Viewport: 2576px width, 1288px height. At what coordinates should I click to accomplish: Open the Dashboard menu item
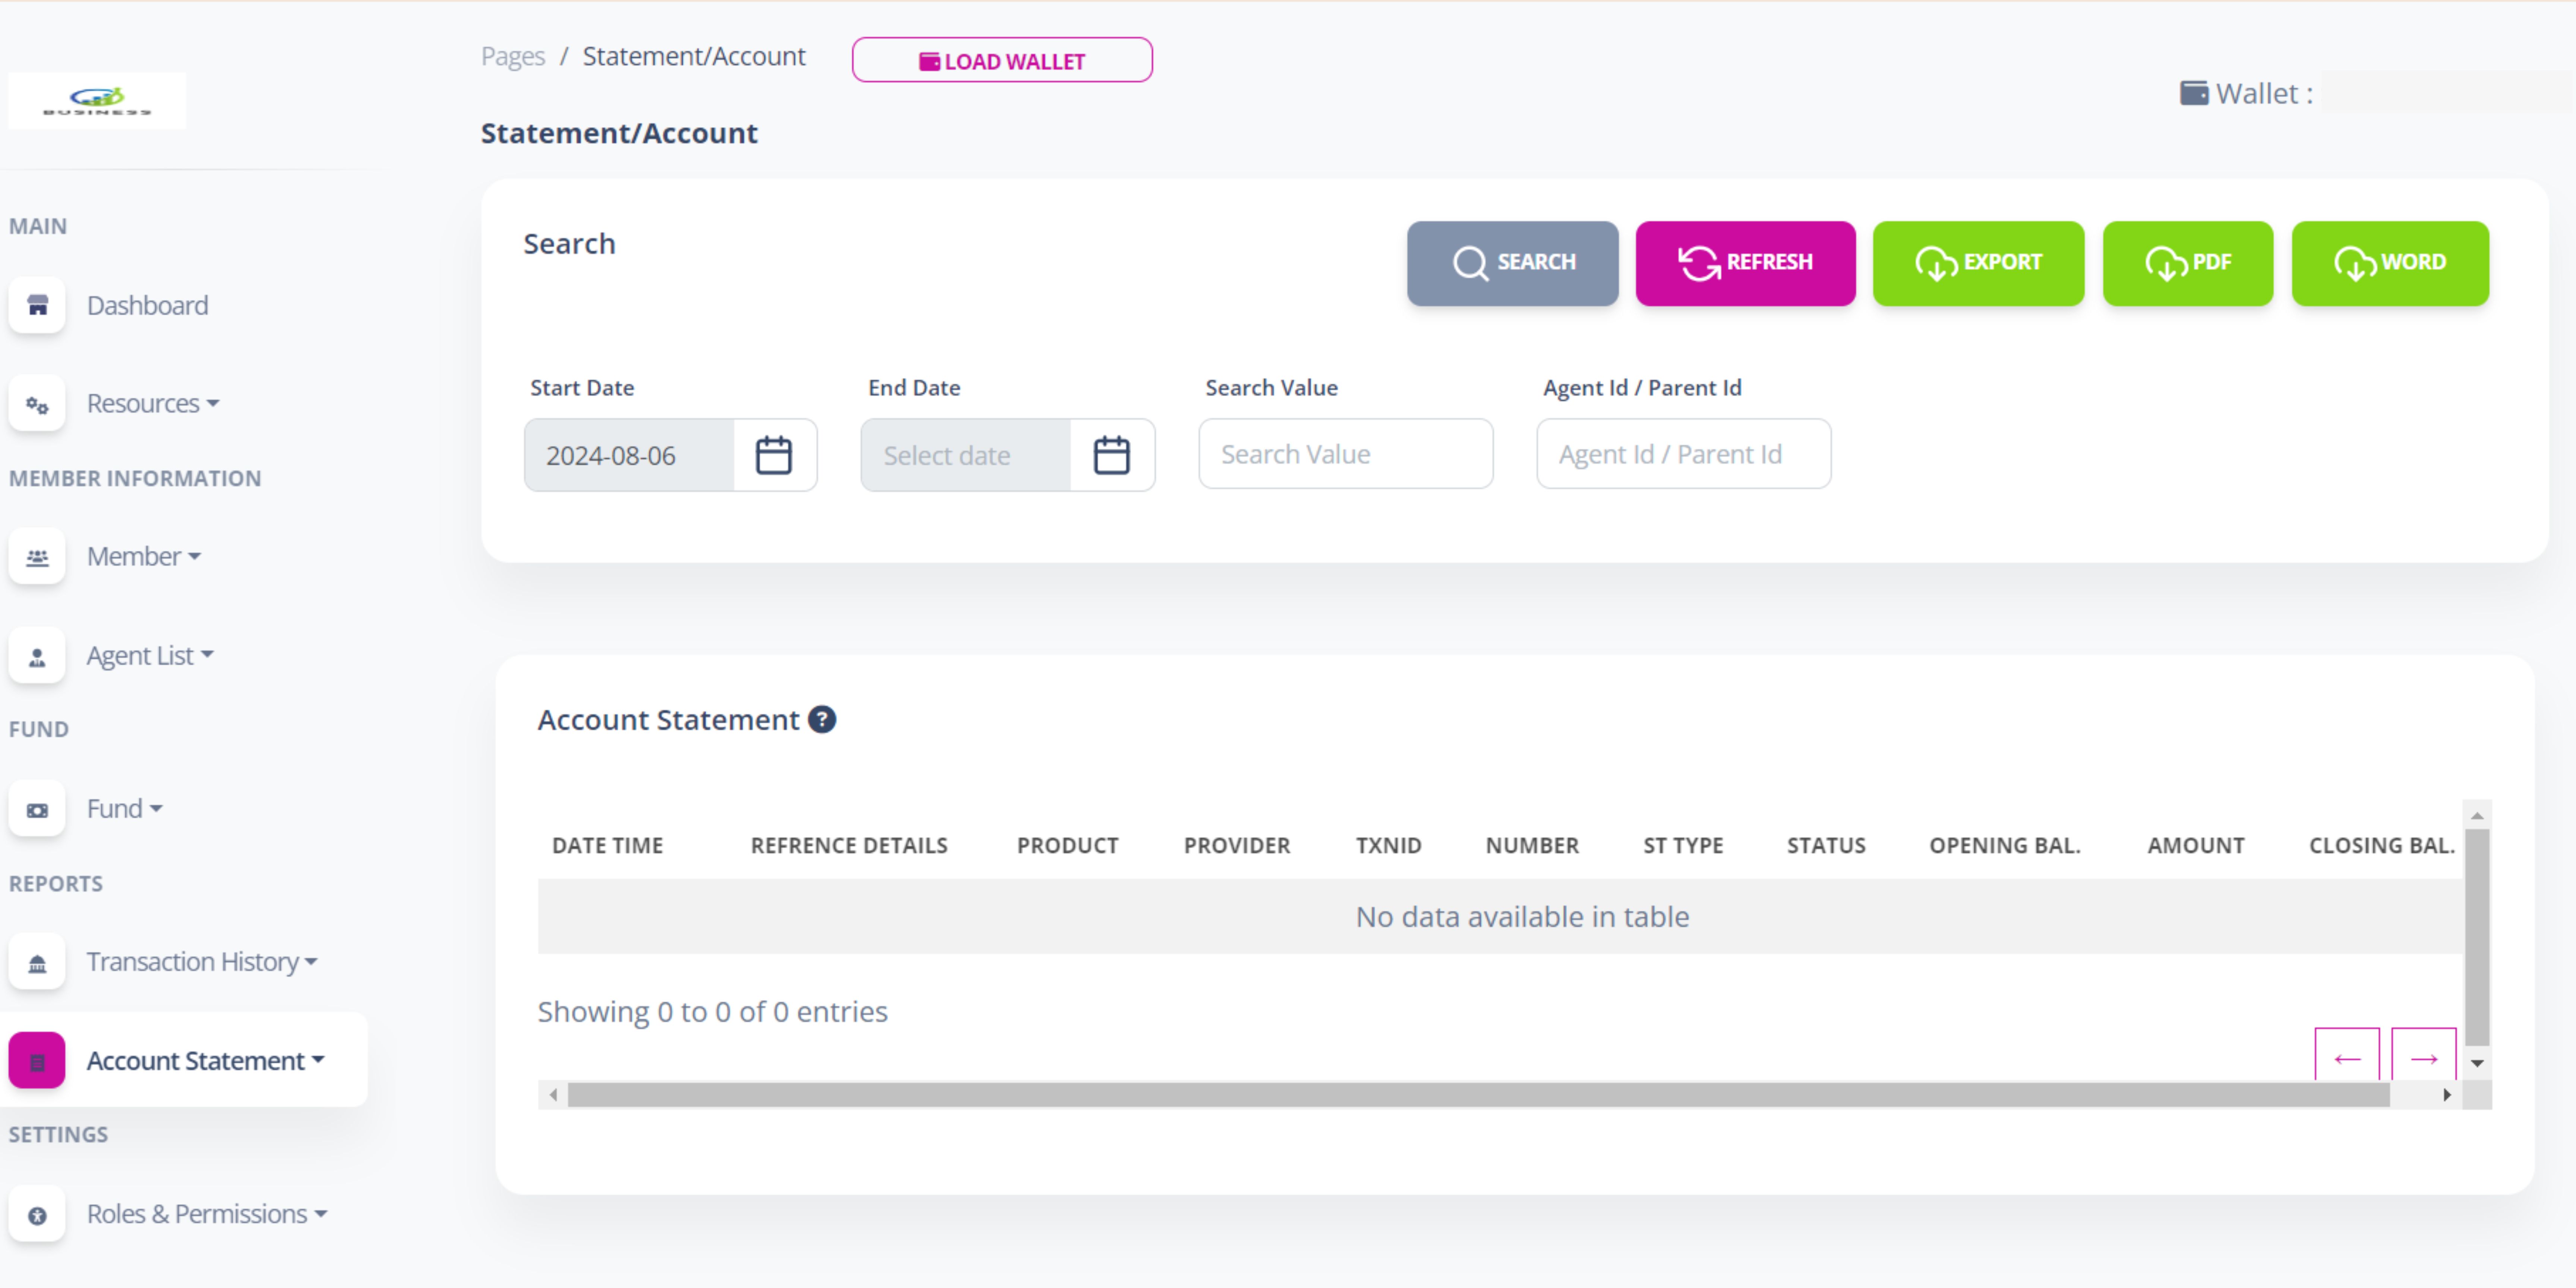147,305
